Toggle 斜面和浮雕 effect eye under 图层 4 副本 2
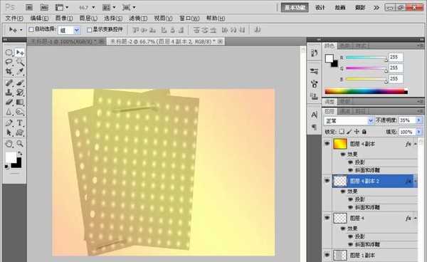Viewport: 427px width, 262px height. pos(350,207)
